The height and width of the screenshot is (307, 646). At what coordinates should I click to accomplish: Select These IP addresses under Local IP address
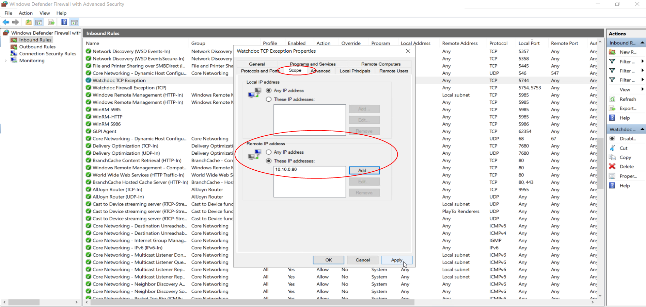269,99
